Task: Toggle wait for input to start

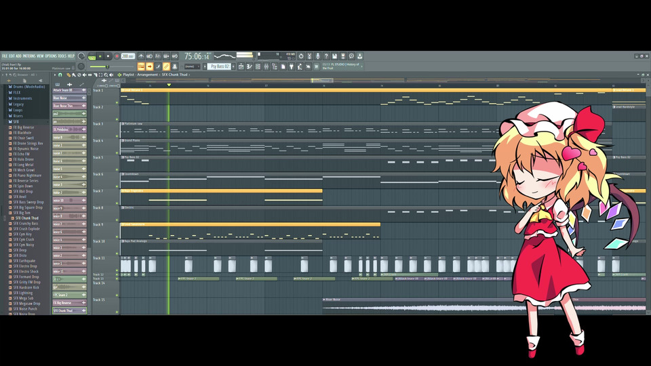Action: pyautogui.click(x=149, y=56)
